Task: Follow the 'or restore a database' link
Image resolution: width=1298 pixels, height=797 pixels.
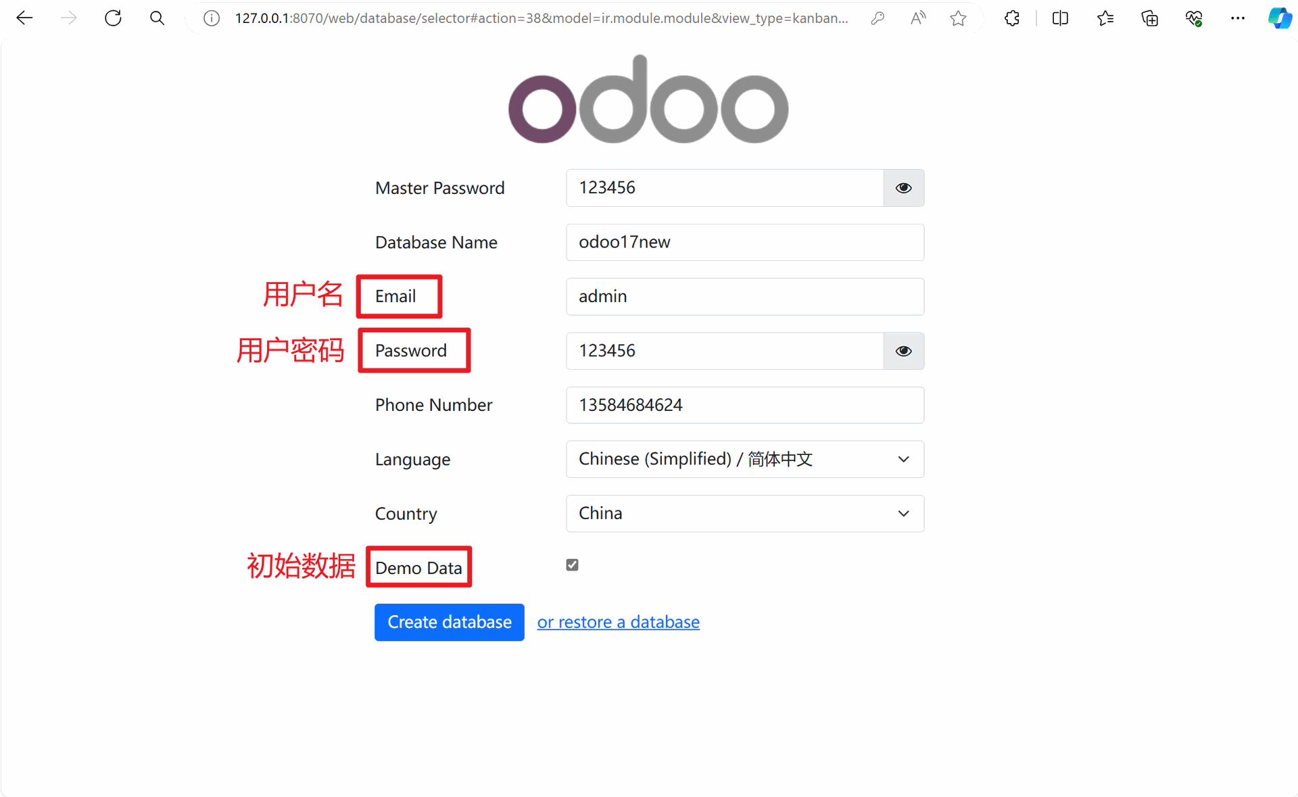Action: [618, 622]
